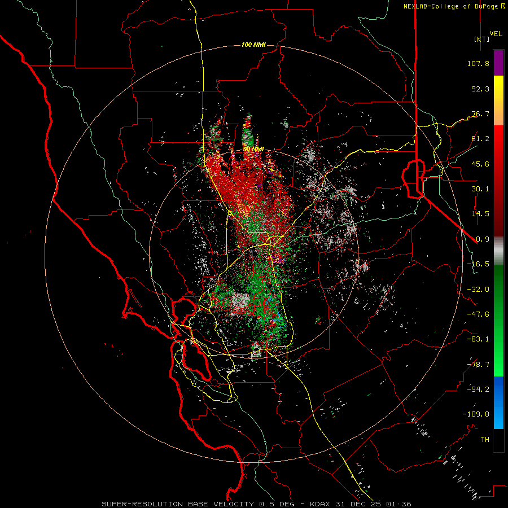Pick the purple segment of velocity color bar

click(498, 63)
